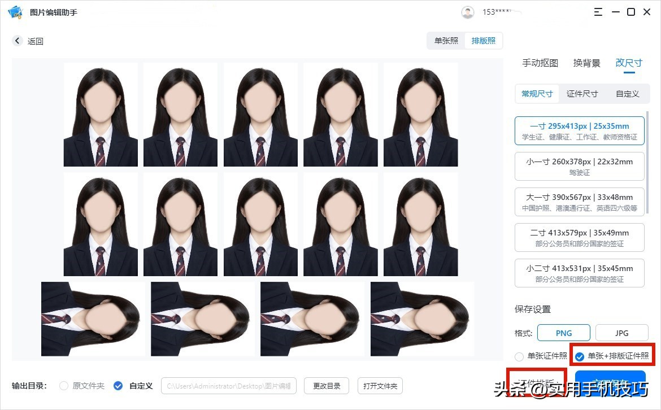The height and width of the screenshot is (410, 661).
Task: Click the output directory path input field
Action: (229, 386)
